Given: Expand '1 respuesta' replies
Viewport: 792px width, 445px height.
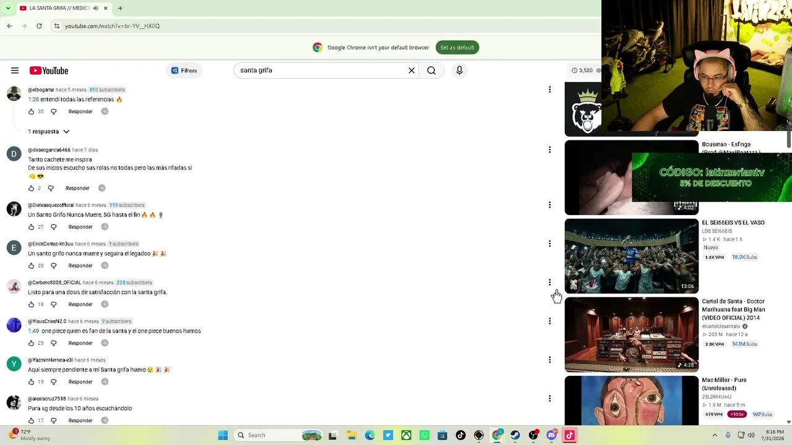Looking at the screenshot, I should tap(49, 132).
